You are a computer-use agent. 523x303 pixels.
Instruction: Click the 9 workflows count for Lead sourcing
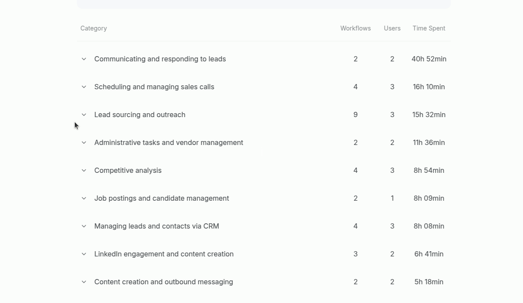(355, 114)
